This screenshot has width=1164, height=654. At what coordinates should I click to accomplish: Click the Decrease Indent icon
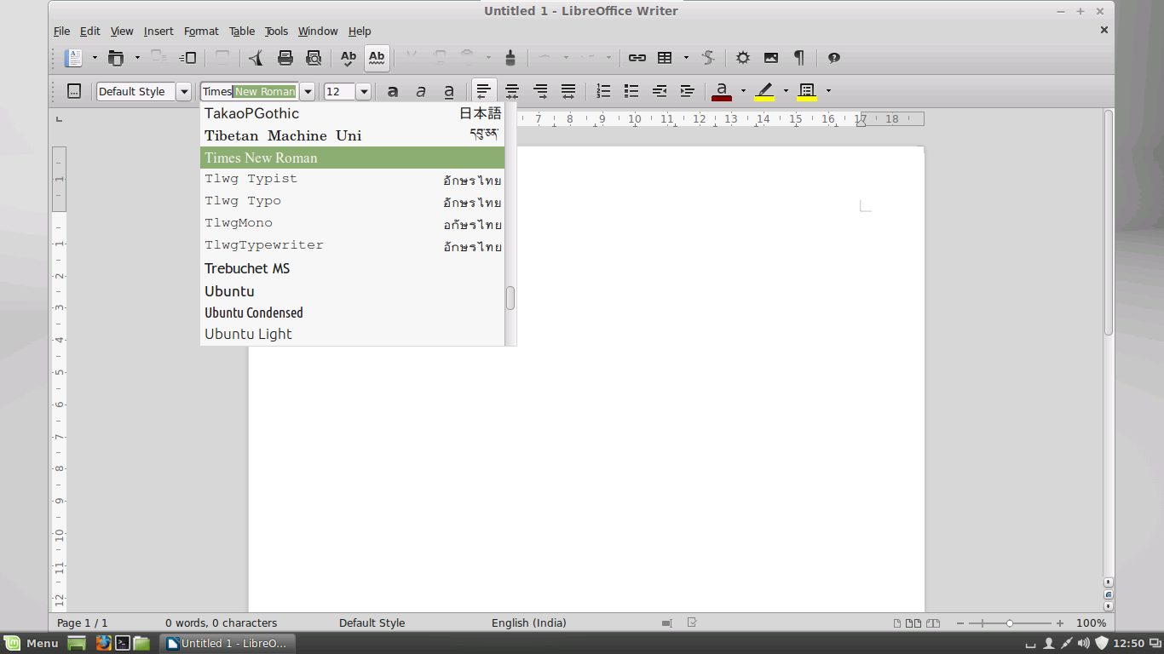pos(660,91)
